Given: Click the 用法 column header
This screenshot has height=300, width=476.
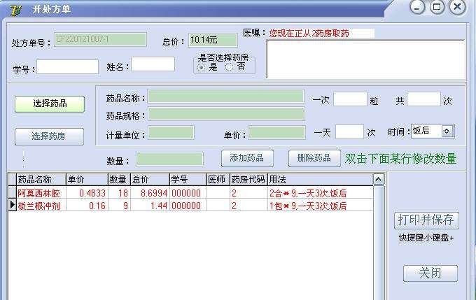Looking at the screenshot, I should pyautogui.click(x=320, y=180).
